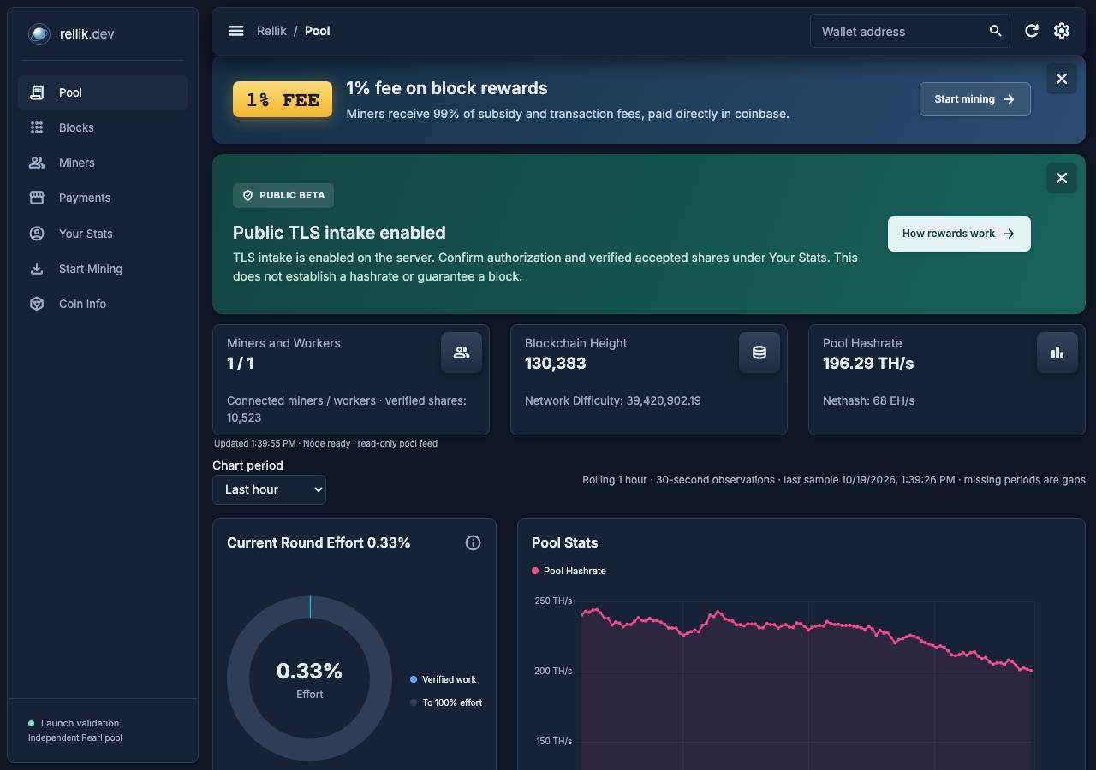This screenshot has height=770, width=1096.
Task: Click the Miners and Workers people icon
Action: [462, 352]
